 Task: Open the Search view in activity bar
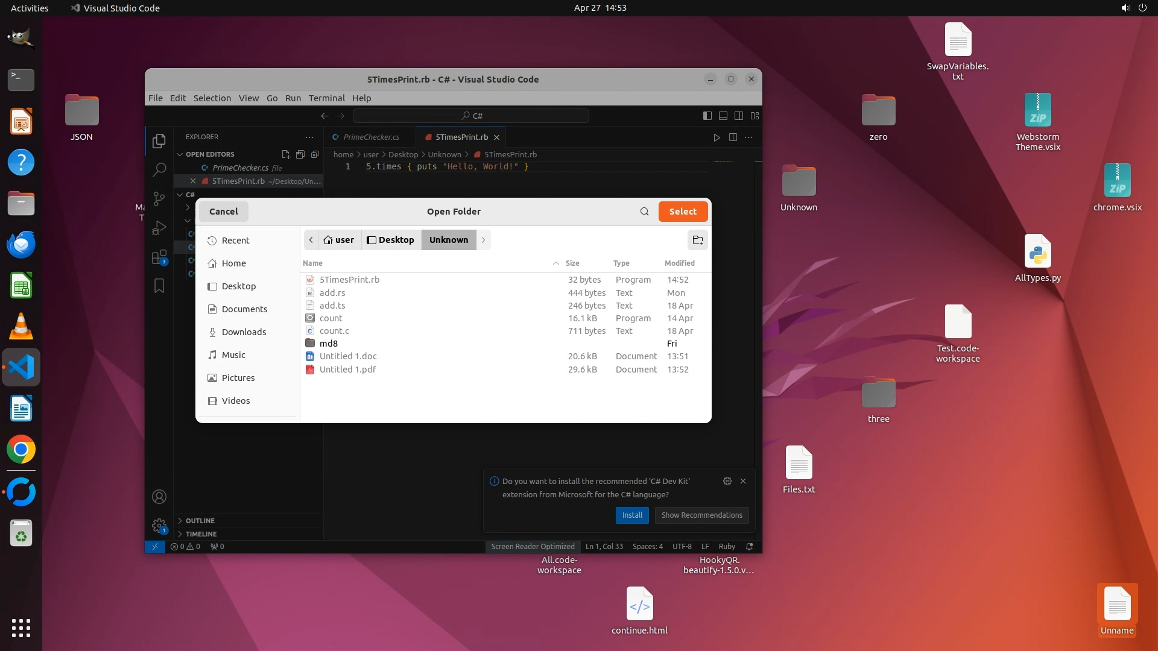[159, 169]
